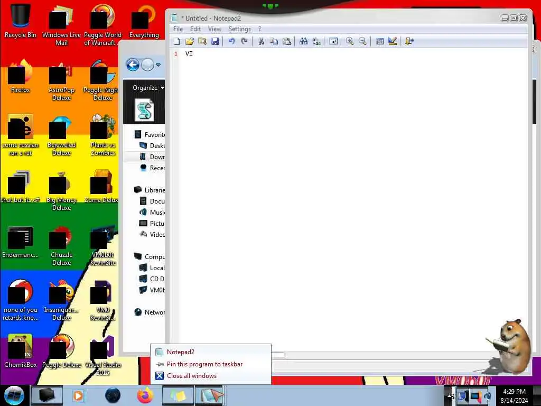Viewport: 541px width, 406px height.
Task: Select the Windows Live Mail desktop icon
Action: 61,25
